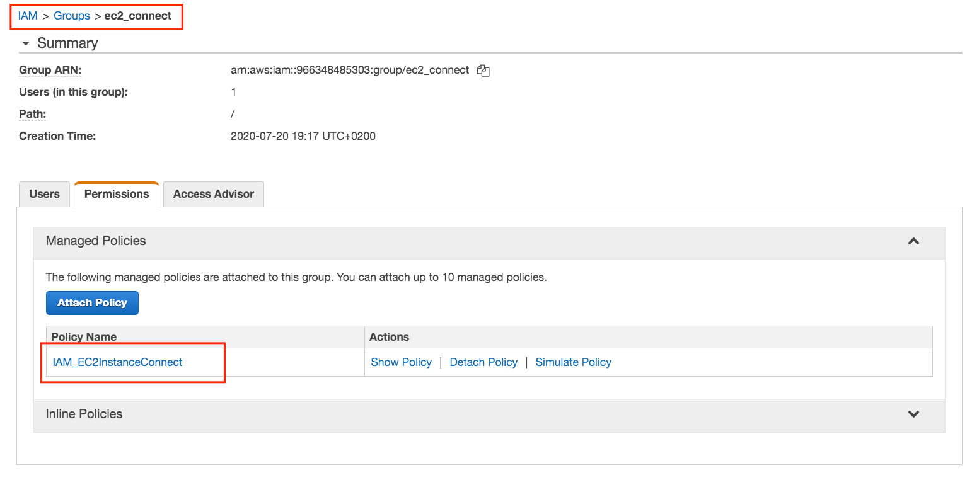This screenshot has height=480, width=972.
Task: Click Show Policy for IAM_EC2InstanceConnect
Action: click(x=402, y=362)
